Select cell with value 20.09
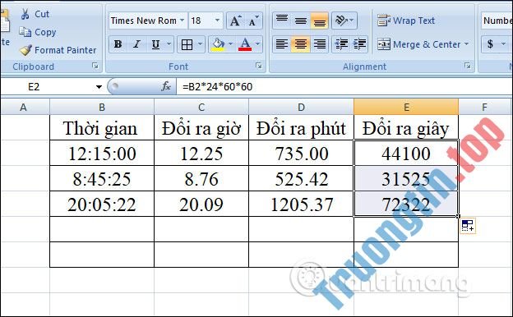 click(x=201, y=204)
